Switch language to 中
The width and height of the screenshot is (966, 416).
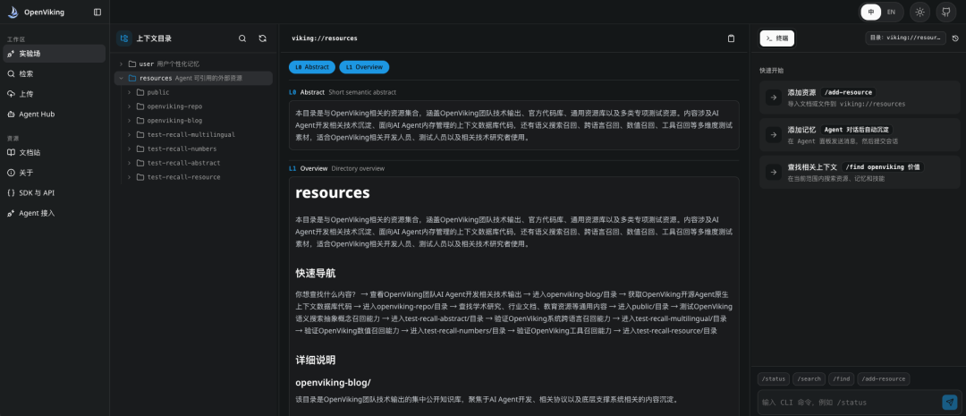pyautogui.click(x=871, y=12)
